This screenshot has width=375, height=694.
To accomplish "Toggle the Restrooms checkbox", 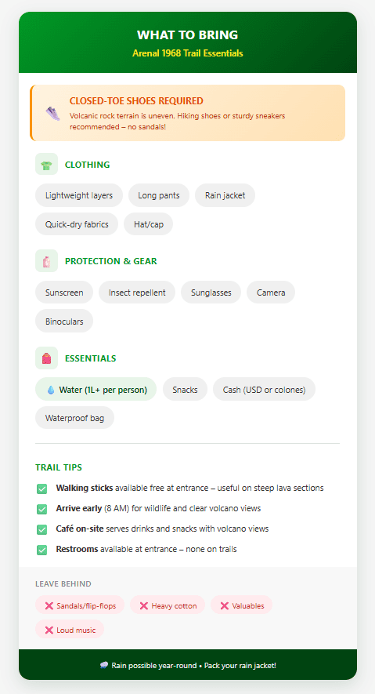I will coord(42,550).
